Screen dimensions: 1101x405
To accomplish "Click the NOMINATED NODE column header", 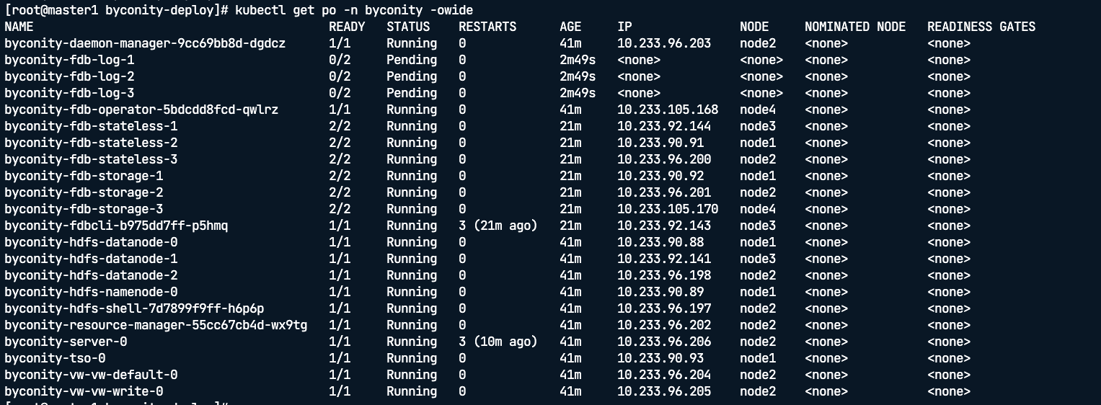I will tap(855, 27).
